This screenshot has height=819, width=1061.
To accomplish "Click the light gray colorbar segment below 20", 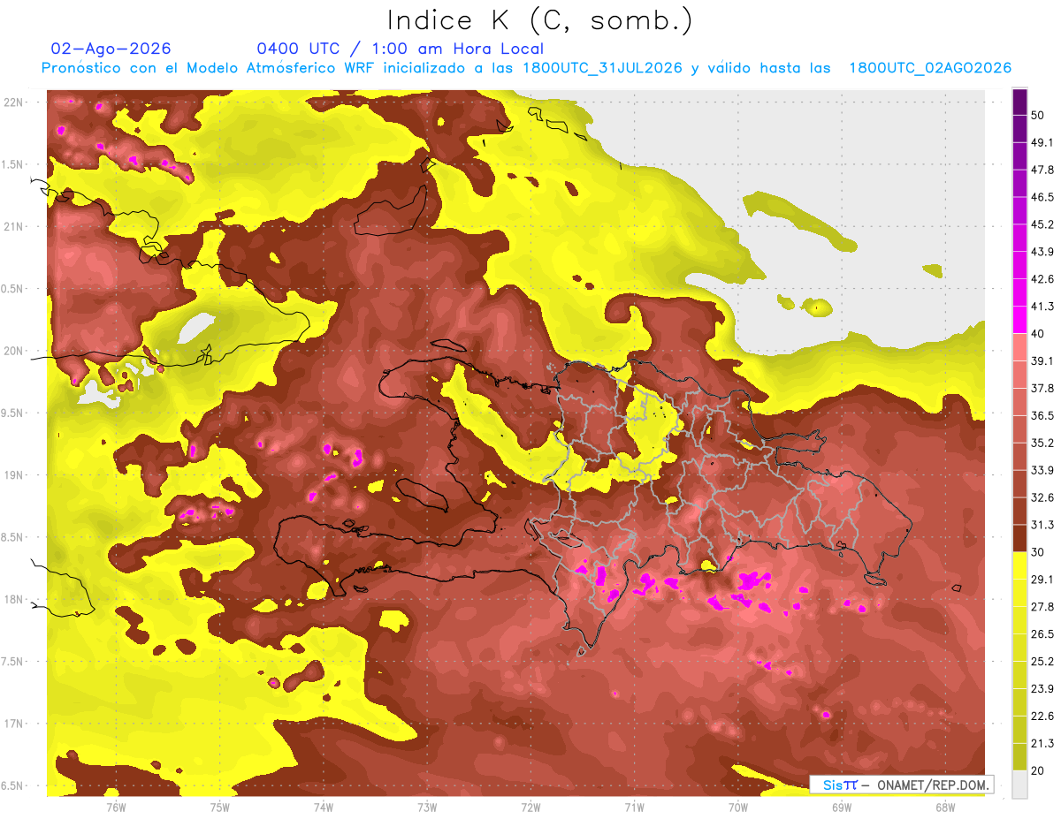I will coord(1019,784).
